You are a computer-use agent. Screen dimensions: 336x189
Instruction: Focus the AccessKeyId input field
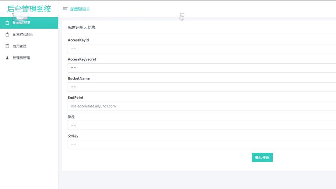point(202,49)
